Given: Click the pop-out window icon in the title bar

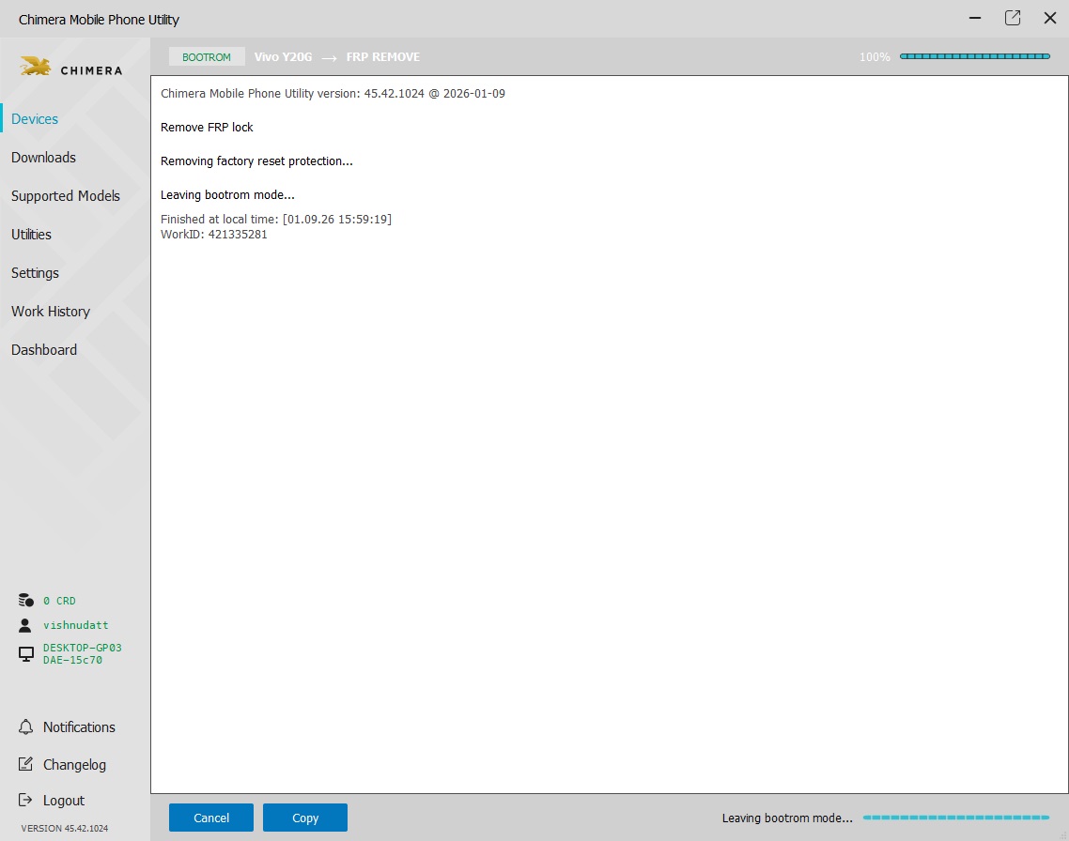Looking at the screenshot, I should click(x=1013, y=19).
